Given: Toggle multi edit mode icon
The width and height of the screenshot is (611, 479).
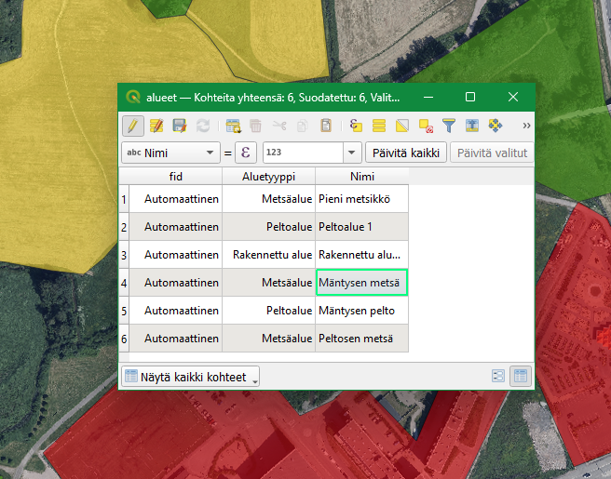Looking at the screenshot, I should (x=156, y=126).
